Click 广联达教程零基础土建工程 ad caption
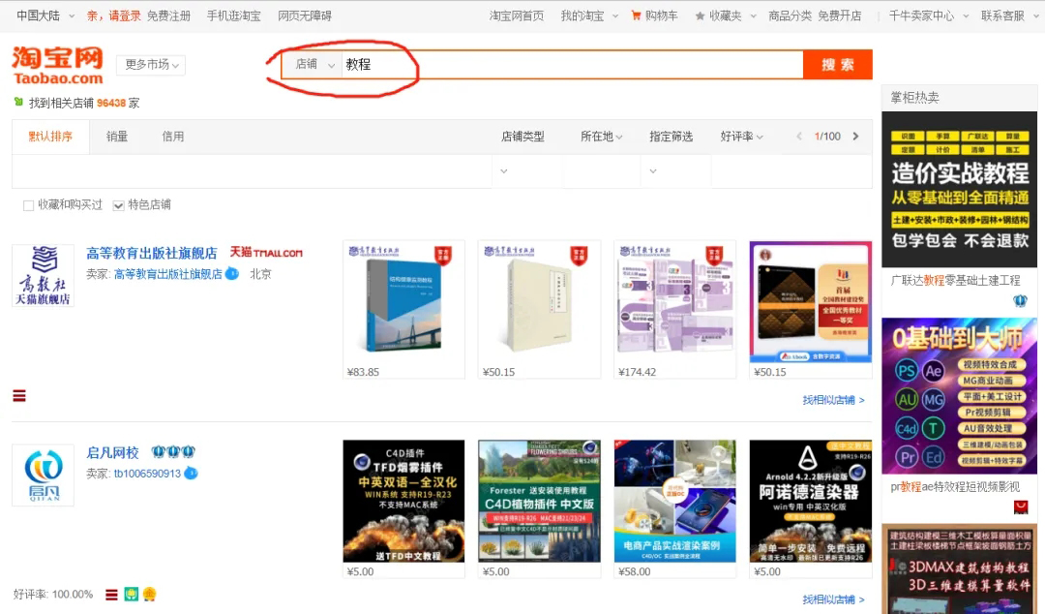1045x614 pixels. tap(955, 280)
